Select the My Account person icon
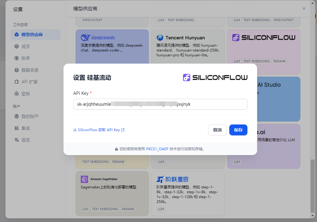 (x=17, y=116)
